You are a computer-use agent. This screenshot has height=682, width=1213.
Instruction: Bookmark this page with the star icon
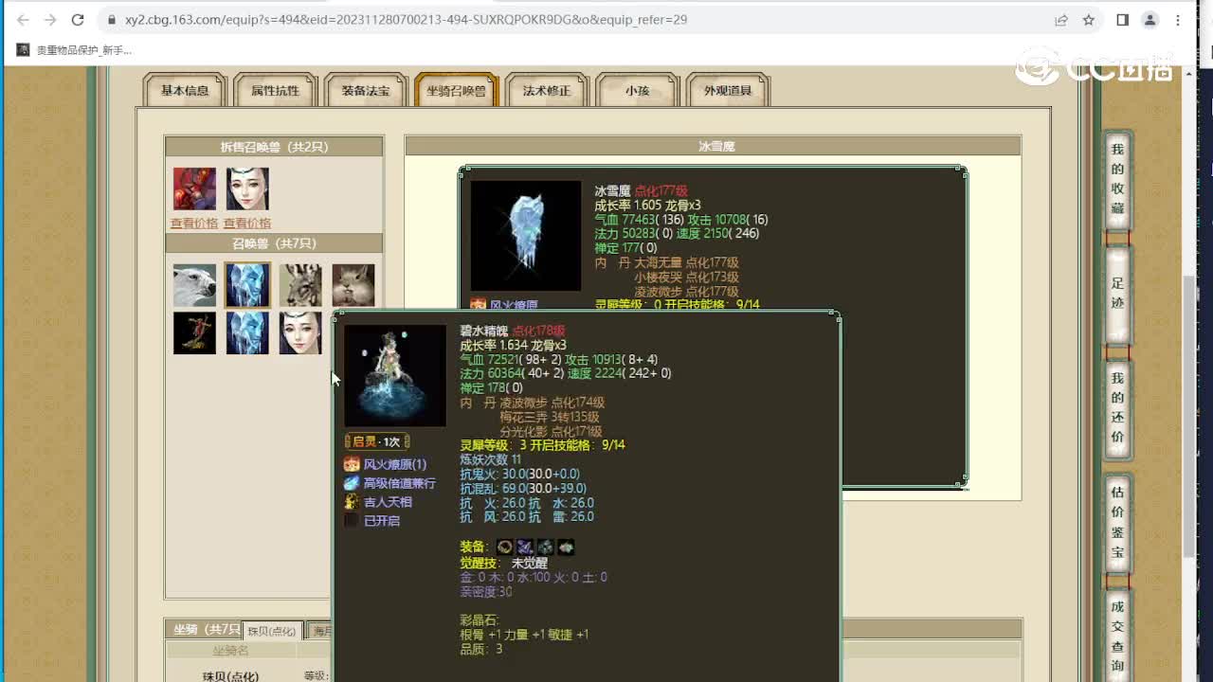[x=1089, y=20]
